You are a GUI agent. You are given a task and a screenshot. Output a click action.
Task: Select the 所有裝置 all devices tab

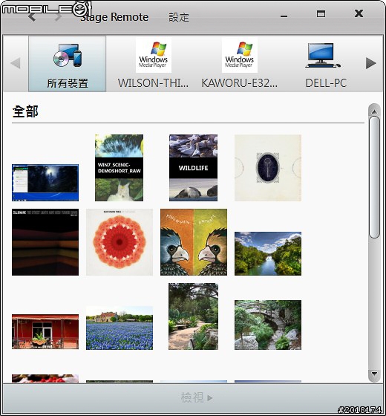pyautogui.click(x=68, y=64)
